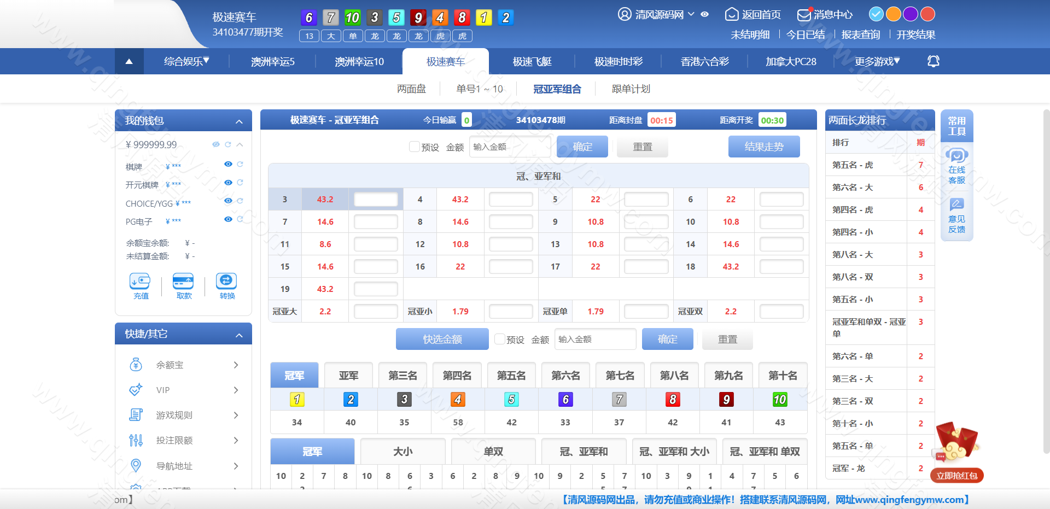Click the up arrow collapse icon in navbar

point(129,61)
